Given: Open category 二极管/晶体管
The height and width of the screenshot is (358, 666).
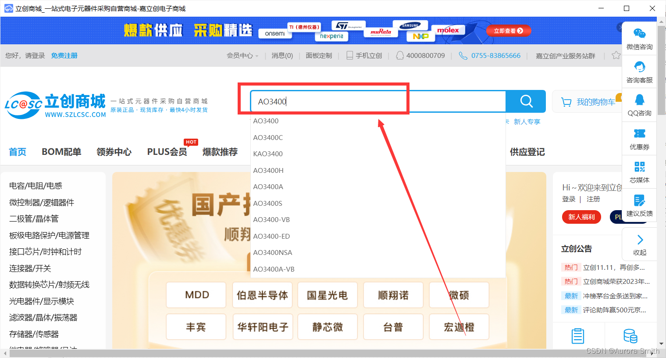Looking at the screenshot, I should click(34, 219).
